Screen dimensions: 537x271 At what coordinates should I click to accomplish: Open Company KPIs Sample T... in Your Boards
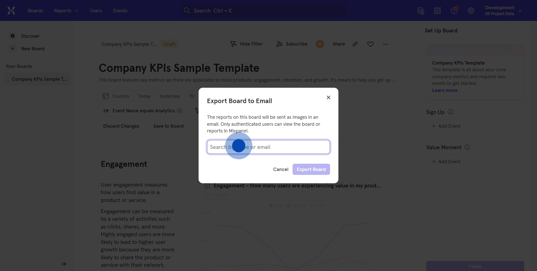tap(37, 79)
